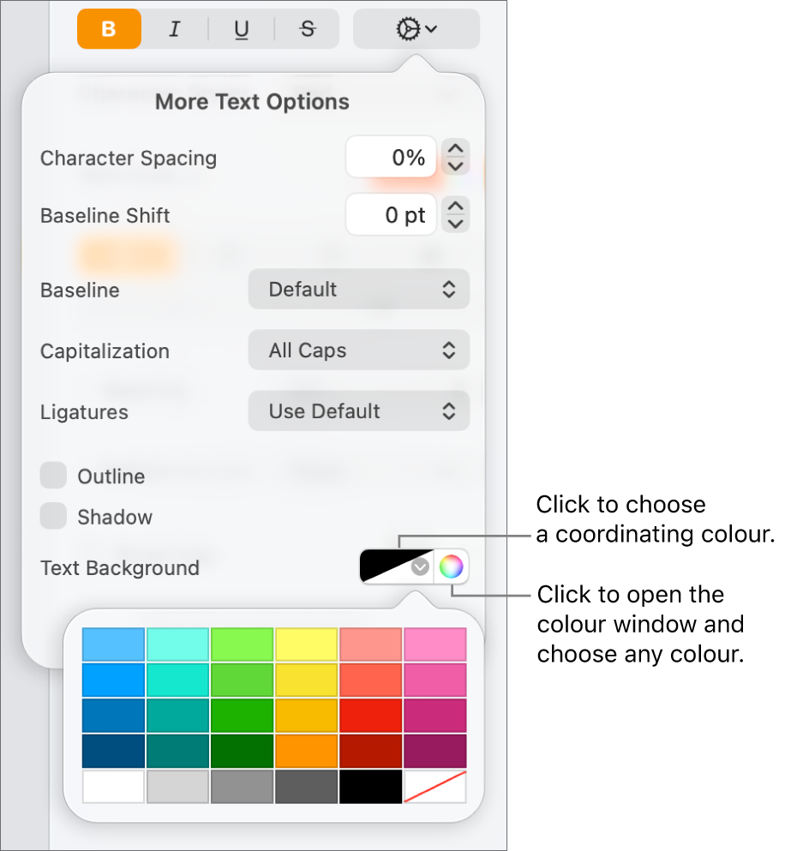Viewport: 785px width, 851px height.
Task: Enable the Outline text effect
Action: point(52,476)
